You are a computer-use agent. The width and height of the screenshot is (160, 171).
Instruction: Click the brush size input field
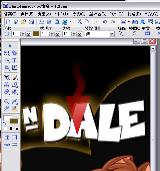(16, 34)
